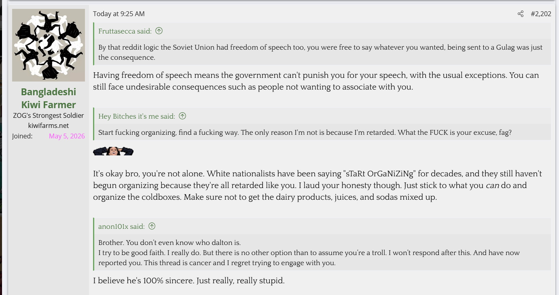Screen dimensions: 559x295
Task: Open permalink for post #2,202
Action: (x=541, y=14)
